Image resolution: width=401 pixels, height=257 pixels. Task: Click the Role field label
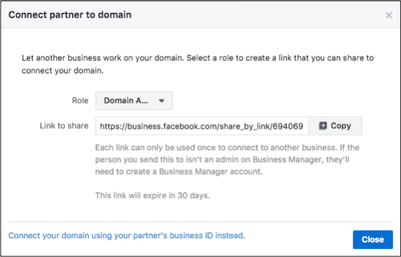[80, 101]
